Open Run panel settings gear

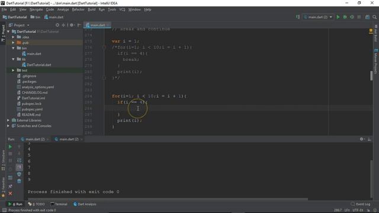point(362,139)
